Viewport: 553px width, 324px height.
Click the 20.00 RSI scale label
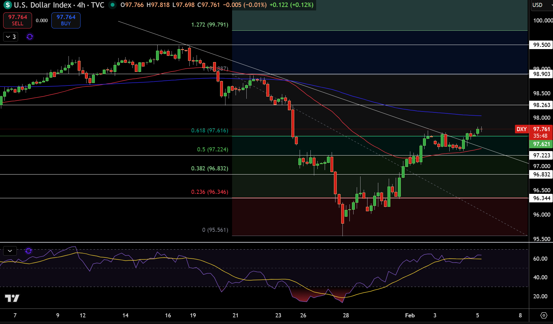coord(540,296)
